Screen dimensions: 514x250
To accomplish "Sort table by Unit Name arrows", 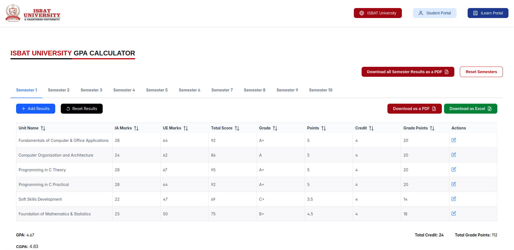I will pyautogui.click(x=43, y=128).
